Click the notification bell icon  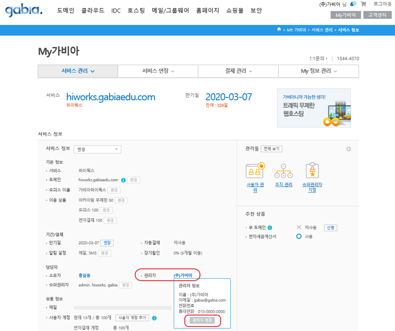[353, 4]
